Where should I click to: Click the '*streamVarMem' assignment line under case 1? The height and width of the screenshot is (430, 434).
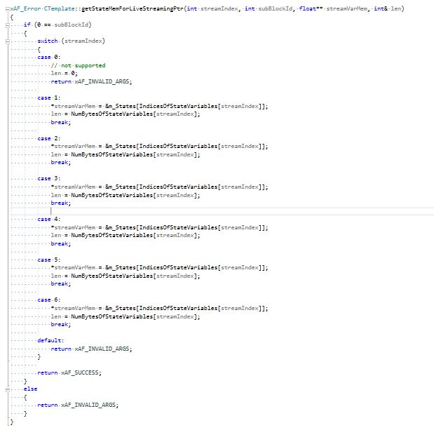tap(159, 106)
